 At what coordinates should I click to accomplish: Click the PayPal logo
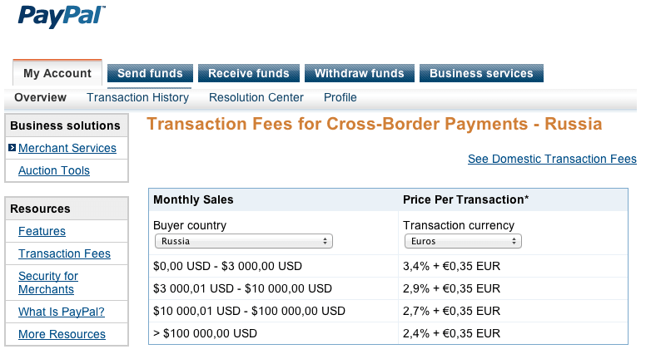62,17
